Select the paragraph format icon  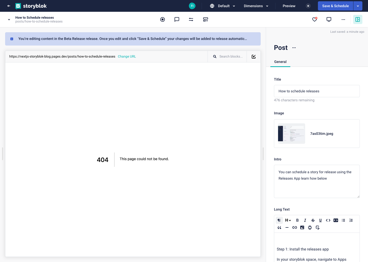coord(279,220)
